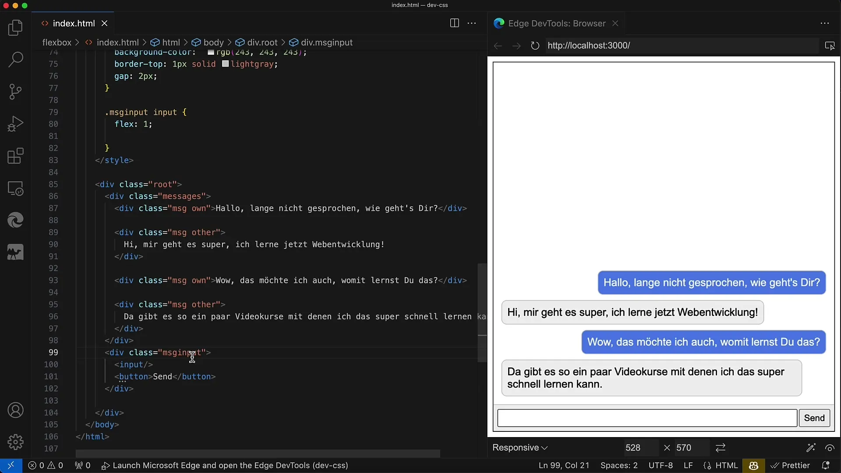Click the Copilot status icon
841x473 pixels.
(753, 466)
